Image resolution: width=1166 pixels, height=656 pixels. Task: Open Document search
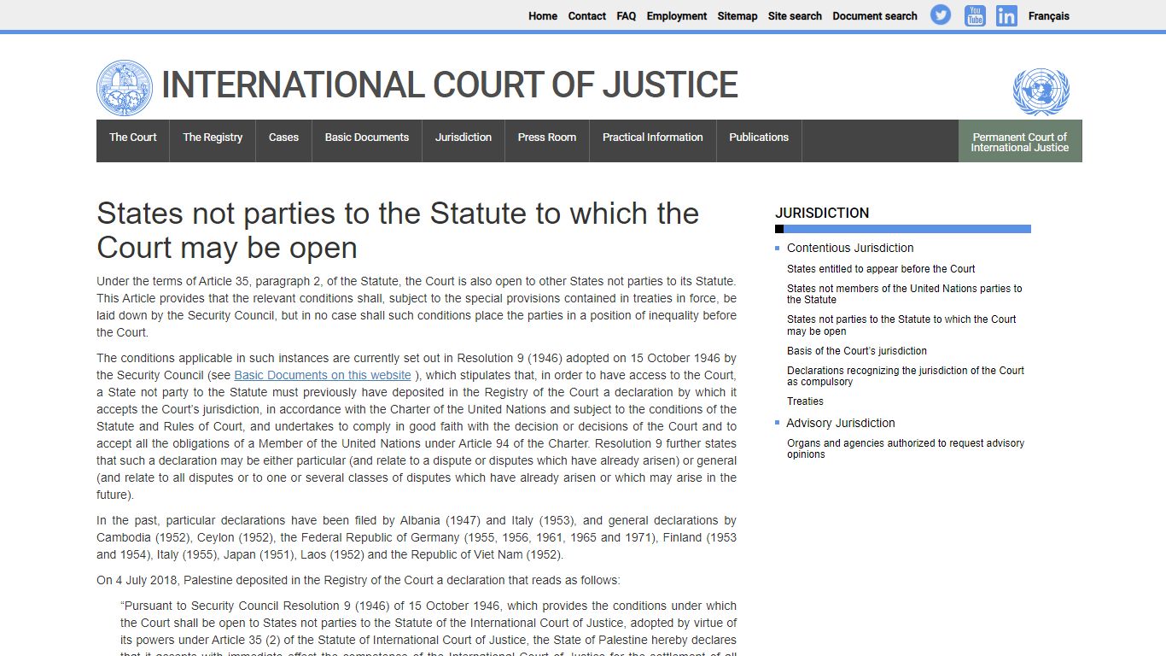(x=875, y=16)
